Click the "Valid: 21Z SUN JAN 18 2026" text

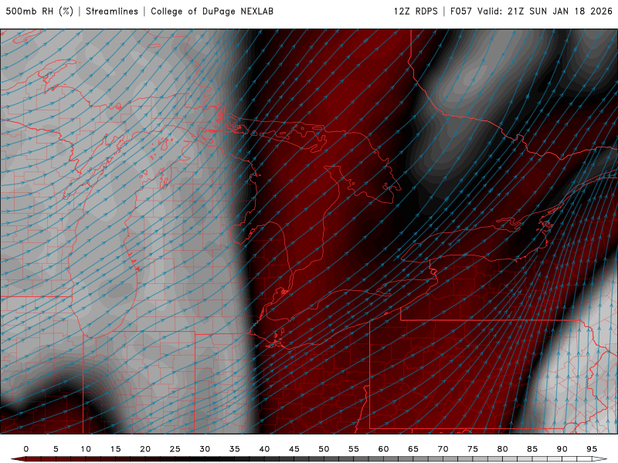545,11
